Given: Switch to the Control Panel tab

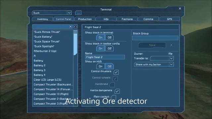Looking at the screenshot, I should (64, 19).
